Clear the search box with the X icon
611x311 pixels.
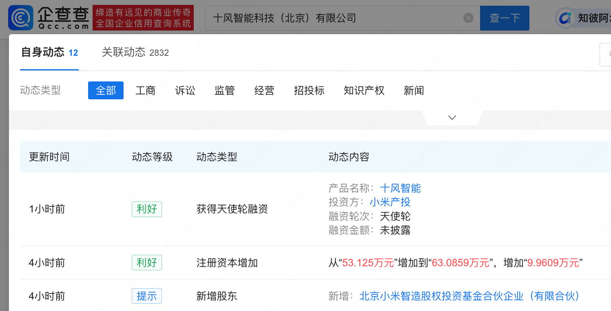(x=469, y=18)
